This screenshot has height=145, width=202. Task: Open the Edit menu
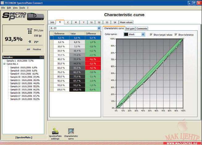pyautogui.click(x=9, y=8)
